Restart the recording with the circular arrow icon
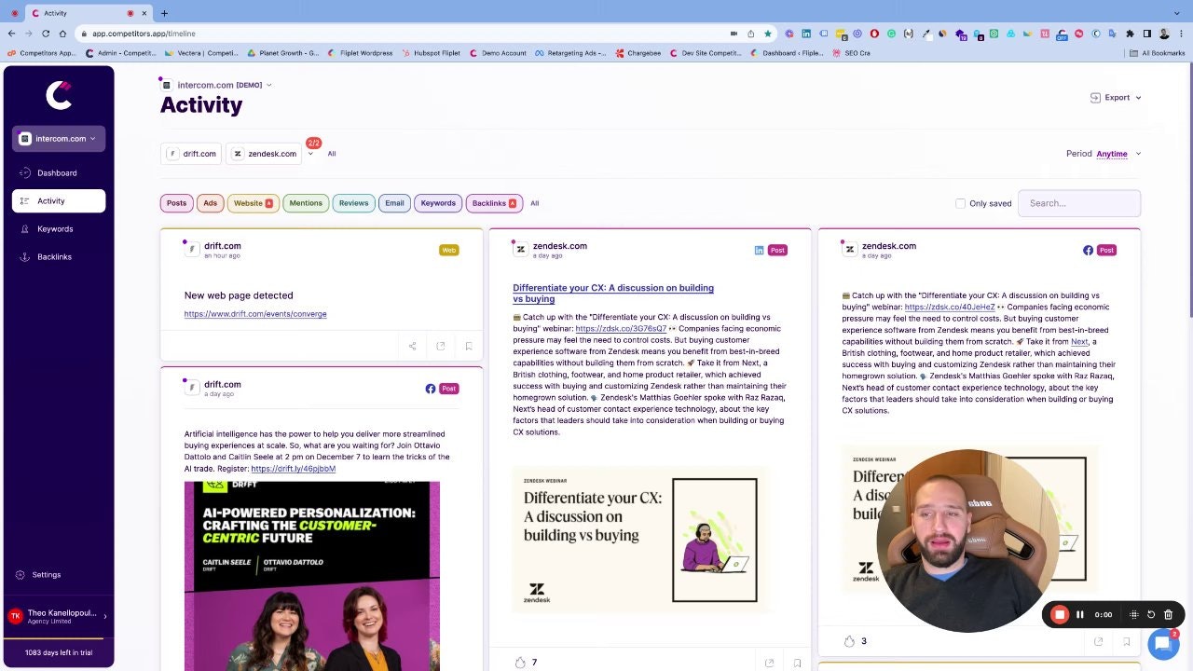 (x=1151, y=615)
